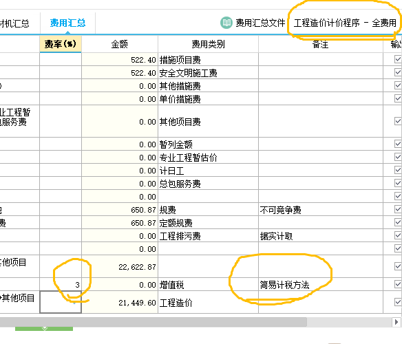The image size is (402, 344).
Task: Toggle output checkbox for 专业工程暂估价 row
Action: click(398, 157)
